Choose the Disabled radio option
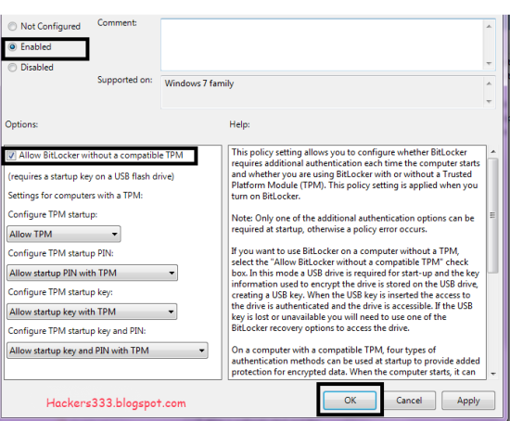 pyautogui.click(x=12, y=68)
